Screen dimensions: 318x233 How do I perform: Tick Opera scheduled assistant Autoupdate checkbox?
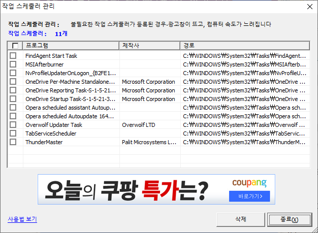pos(13,108)
